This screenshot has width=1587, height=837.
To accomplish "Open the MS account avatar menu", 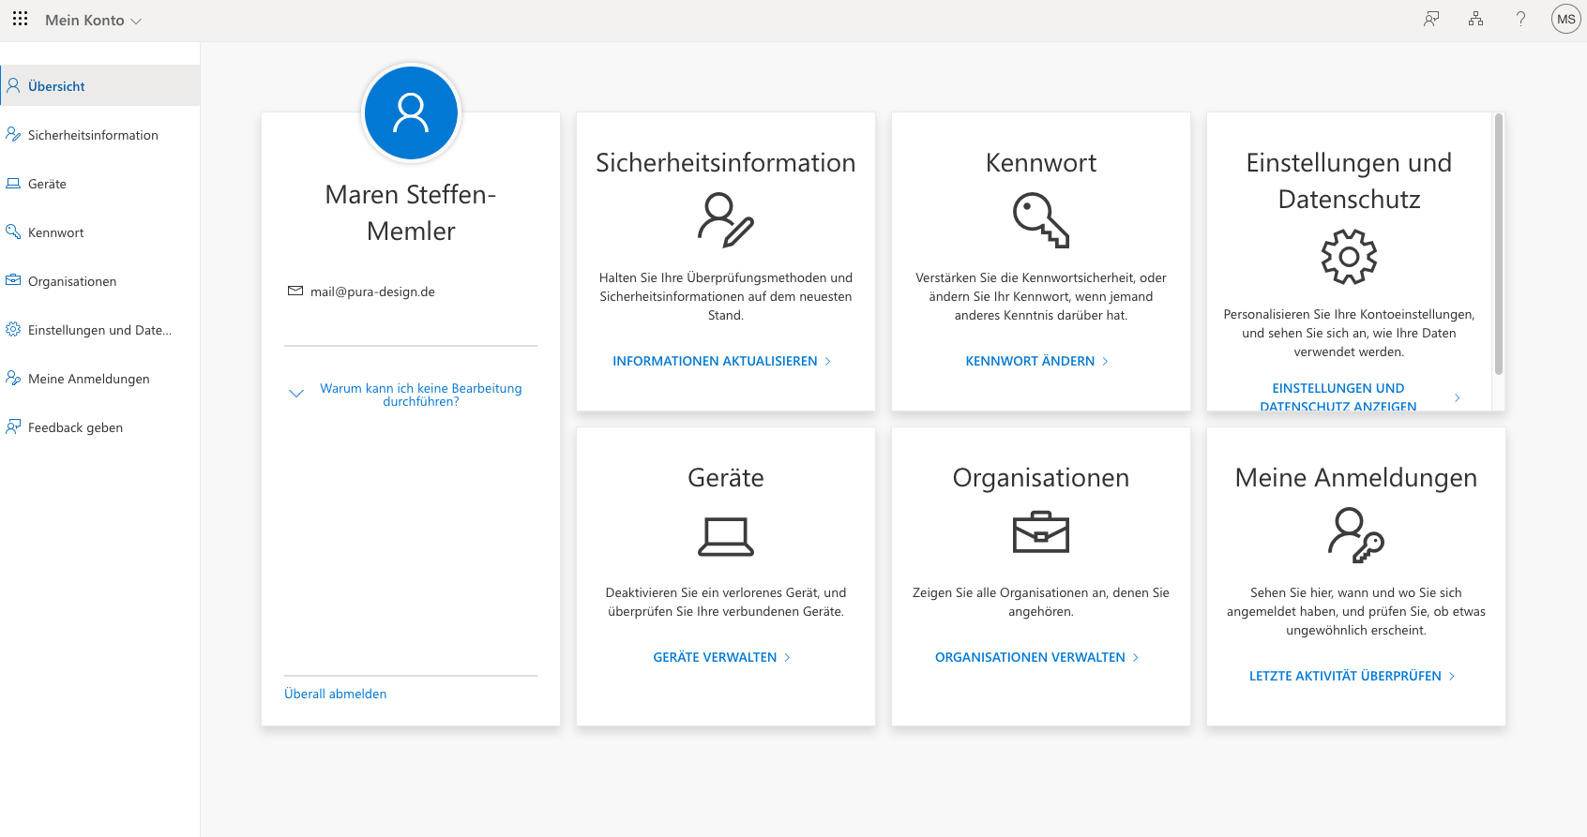I will [1565, 19].
